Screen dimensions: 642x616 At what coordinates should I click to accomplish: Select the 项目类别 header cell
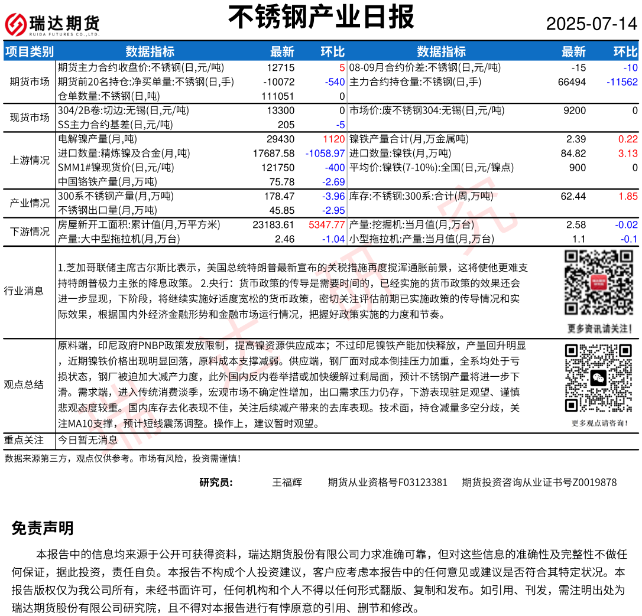click(30, 51)
